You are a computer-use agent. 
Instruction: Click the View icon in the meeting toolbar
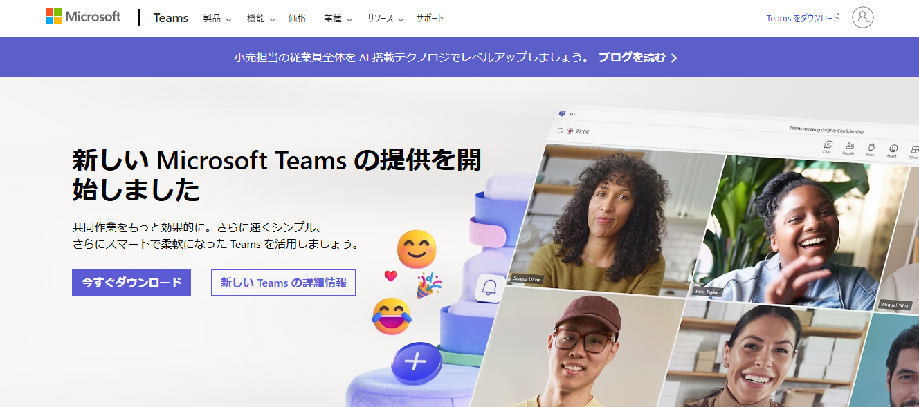[916, 150]
